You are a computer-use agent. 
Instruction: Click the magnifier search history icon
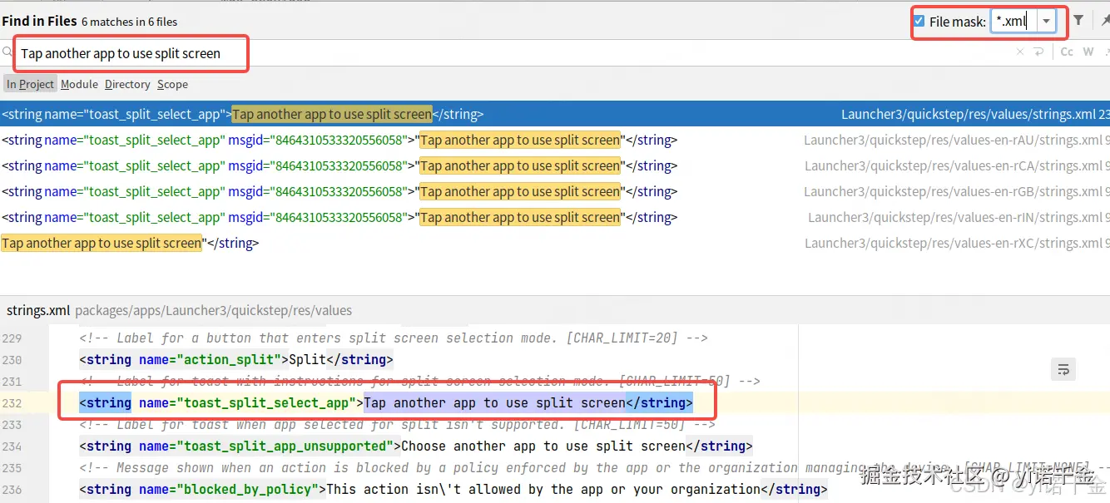[7, 52]
